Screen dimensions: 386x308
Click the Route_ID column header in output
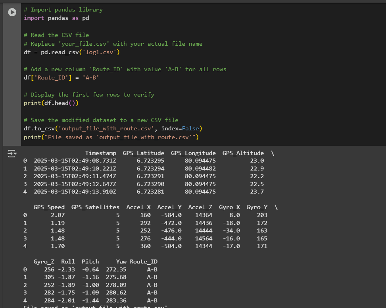(x=144, y=262)
